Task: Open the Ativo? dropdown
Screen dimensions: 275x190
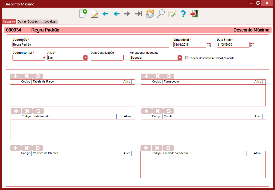Action: [x=85, y=58]
